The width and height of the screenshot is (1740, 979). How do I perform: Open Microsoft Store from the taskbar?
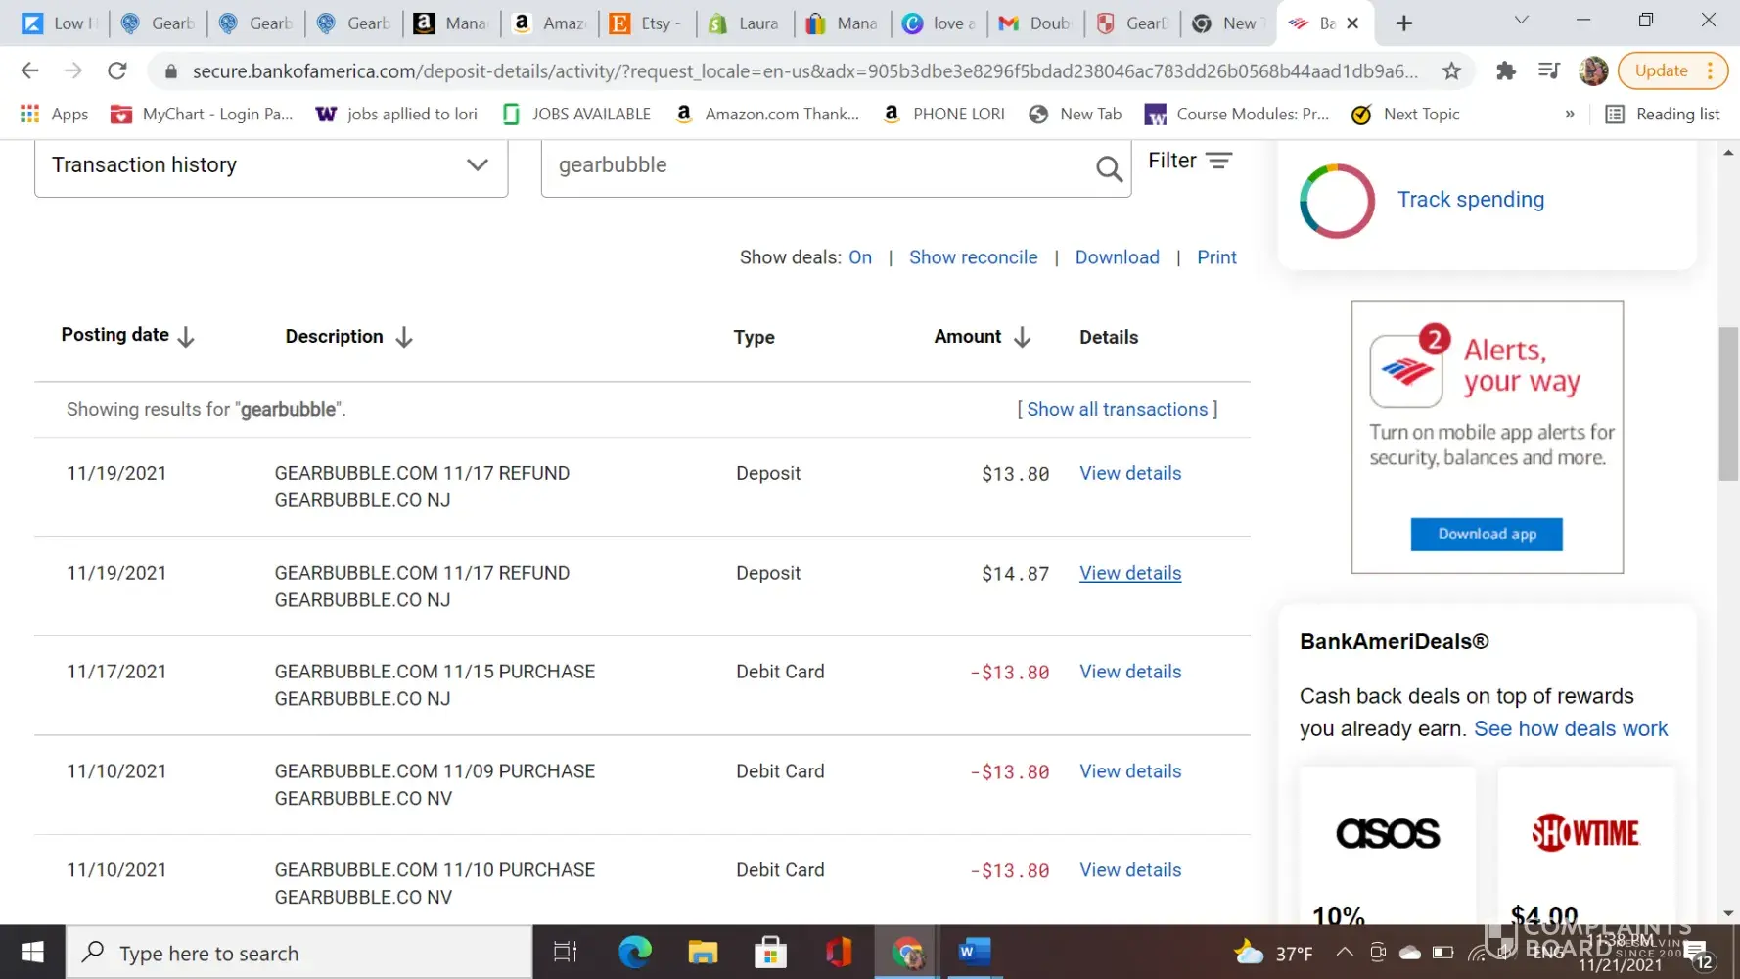[770, 953]
